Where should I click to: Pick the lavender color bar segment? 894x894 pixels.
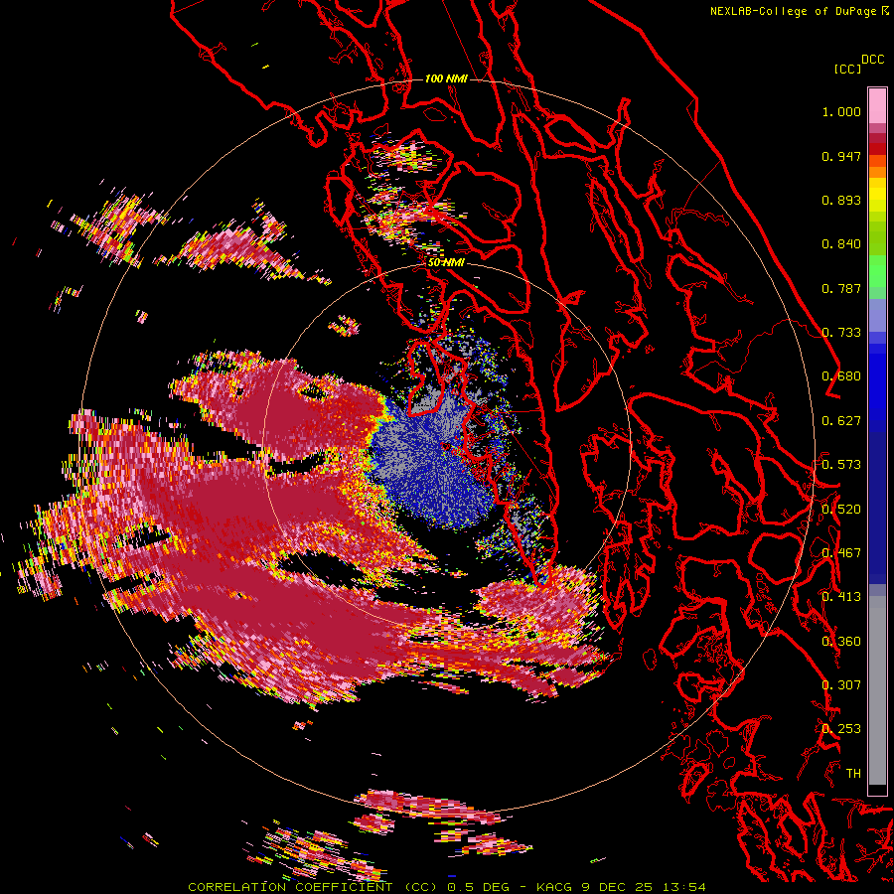click(877, 315)
